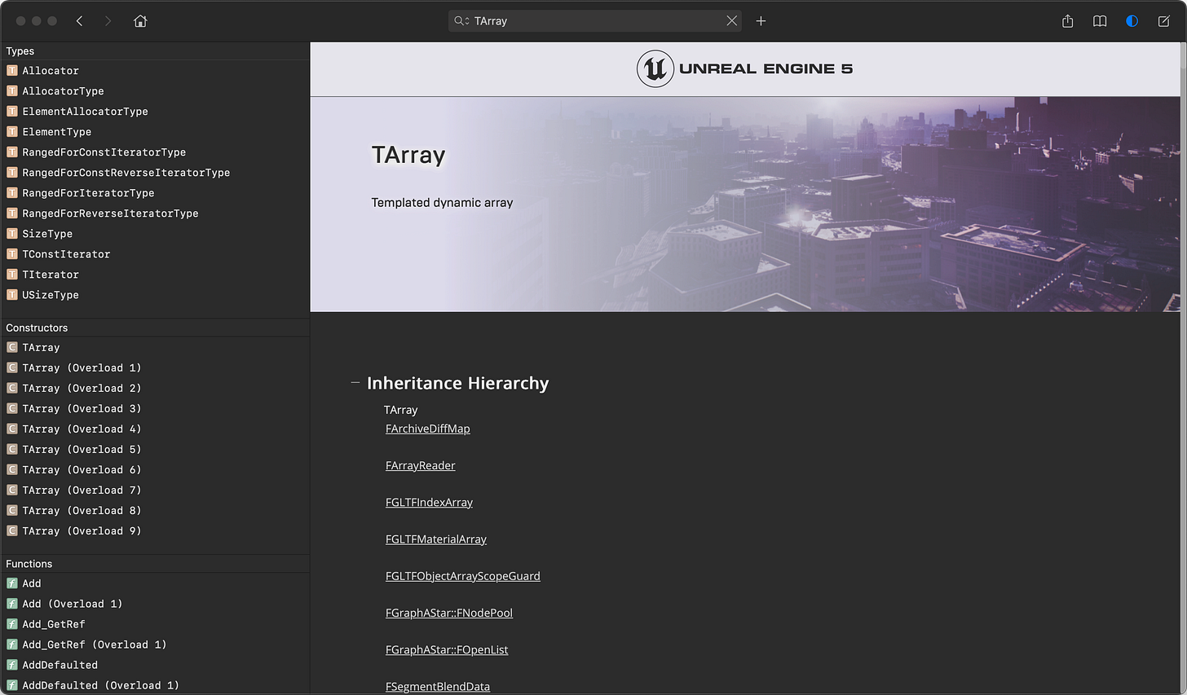Select RangedForReverseIteratorType entry
This screenshot has width=1187, height=695.
[x=155, y=213]
